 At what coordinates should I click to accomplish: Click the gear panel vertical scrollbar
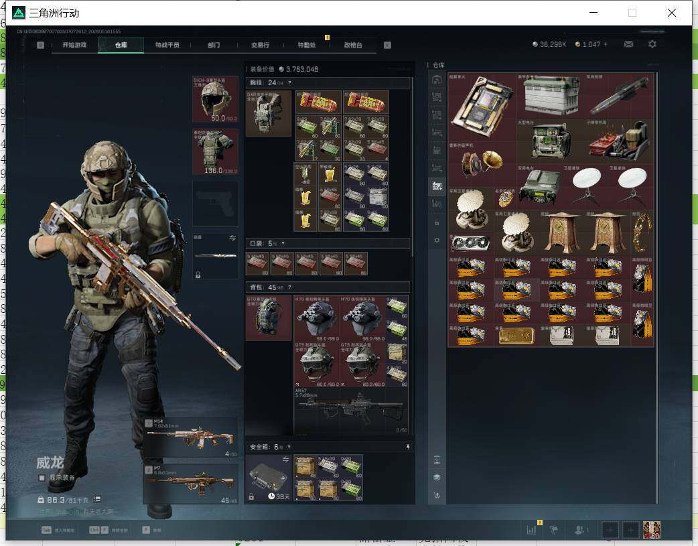point(413,167)
